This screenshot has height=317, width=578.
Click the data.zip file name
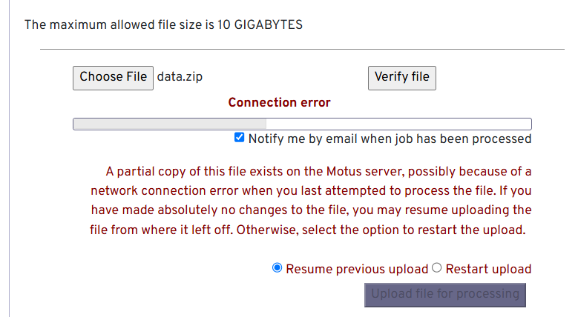tap(180, 76)
